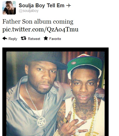Open the profile avatar thumbnail
Viewport: 119px width, 136px height.
tap(9, 8)
